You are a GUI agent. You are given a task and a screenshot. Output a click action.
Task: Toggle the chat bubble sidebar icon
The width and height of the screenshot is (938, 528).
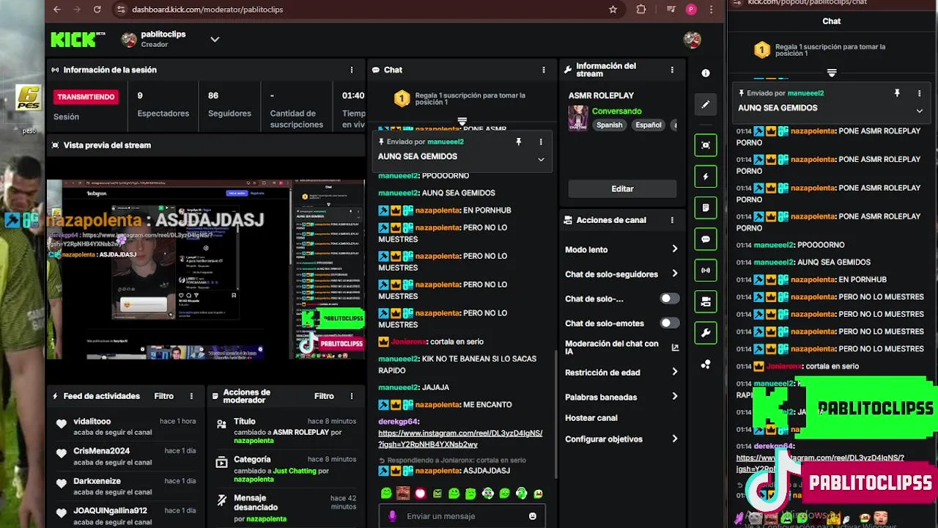(x=706, y=239)
